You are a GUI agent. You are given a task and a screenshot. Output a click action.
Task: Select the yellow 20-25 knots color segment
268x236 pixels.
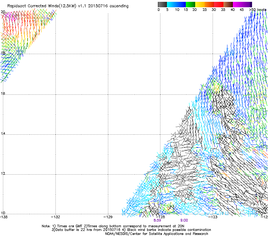(x=200, y=4)
